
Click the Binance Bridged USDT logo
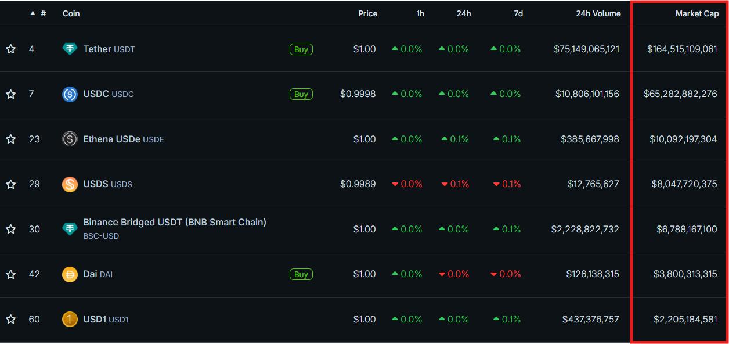70,229
